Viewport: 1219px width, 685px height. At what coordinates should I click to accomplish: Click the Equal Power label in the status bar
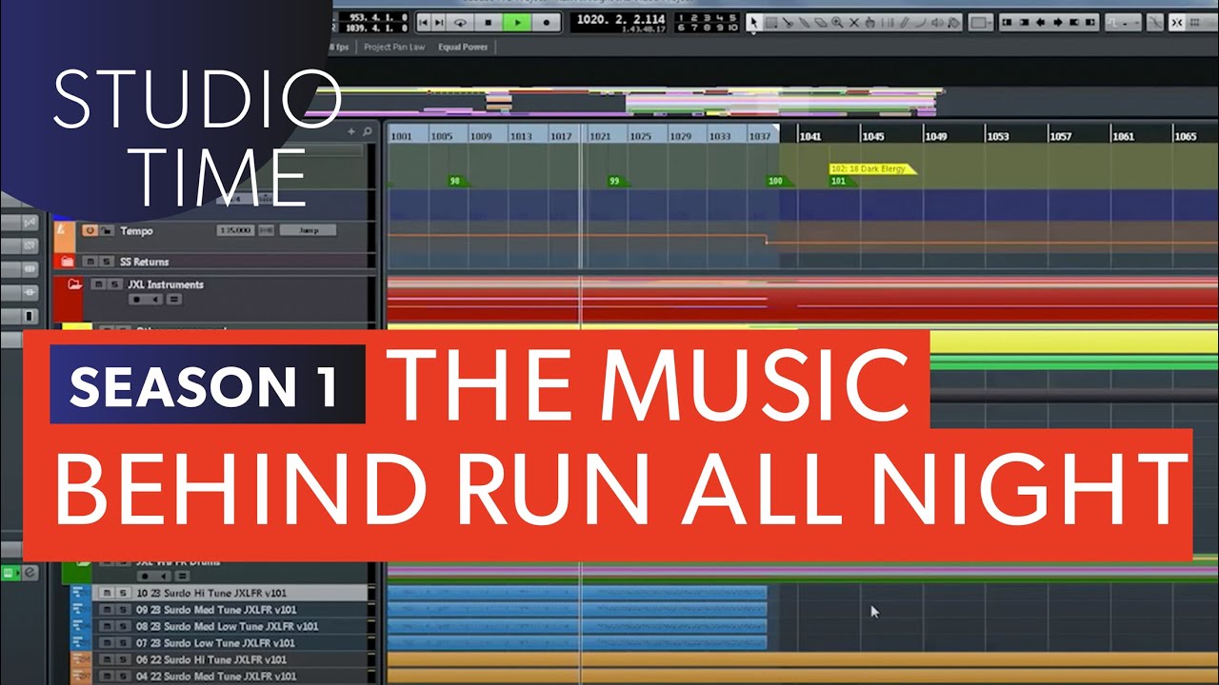click(463, 46)
